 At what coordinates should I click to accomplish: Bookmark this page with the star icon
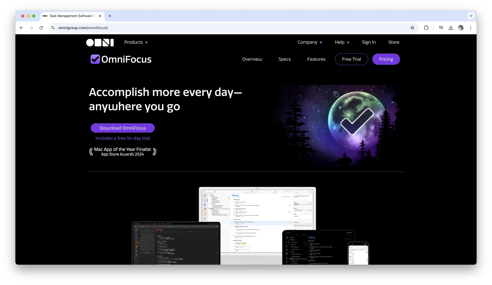pos(412,28)
